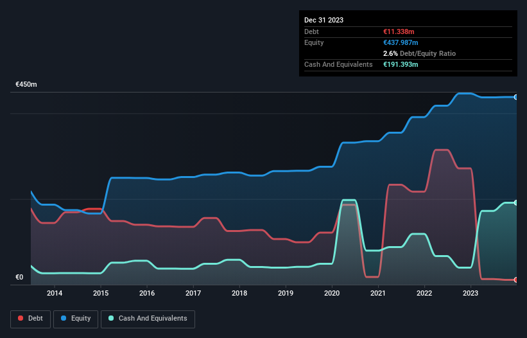Select the 2019 x-axis label
The height and width of the screenshot is (338, 527).
tap(286, 293)
